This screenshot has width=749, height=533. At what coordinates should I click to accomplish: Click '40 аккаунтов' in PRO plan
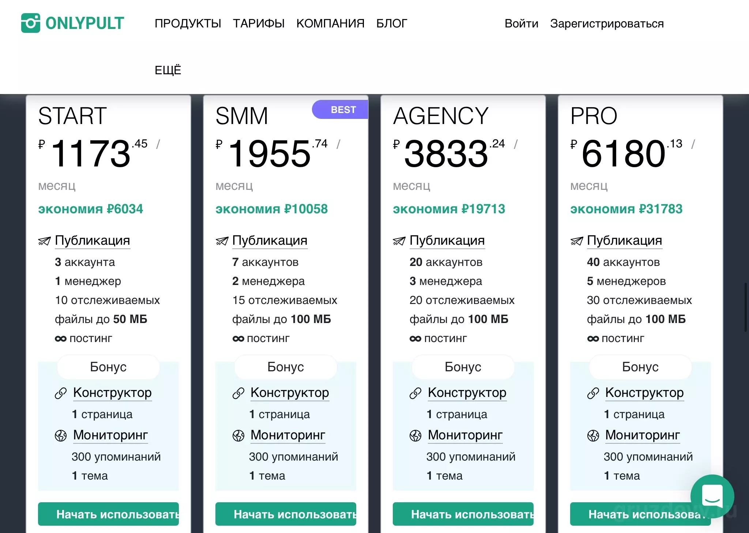624,262
